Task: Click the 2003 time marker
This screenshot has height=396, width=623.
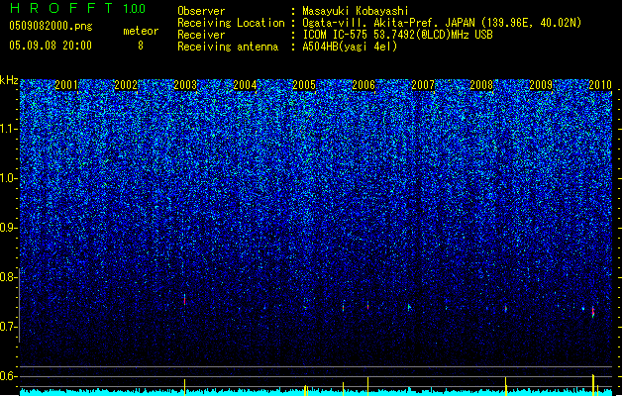Action: click(x=185, y=85)
